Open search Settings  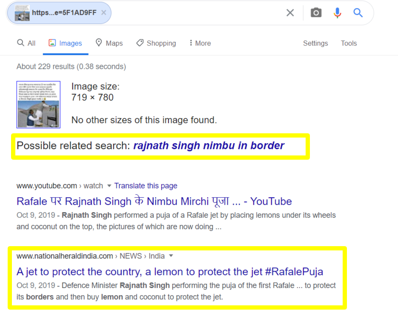[x=315, y=43]
